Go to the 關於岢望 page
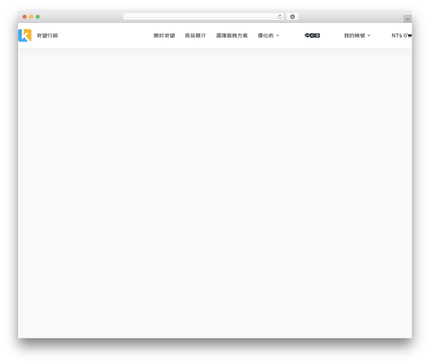Screen dimensions: 430x364 pos(164,36)
